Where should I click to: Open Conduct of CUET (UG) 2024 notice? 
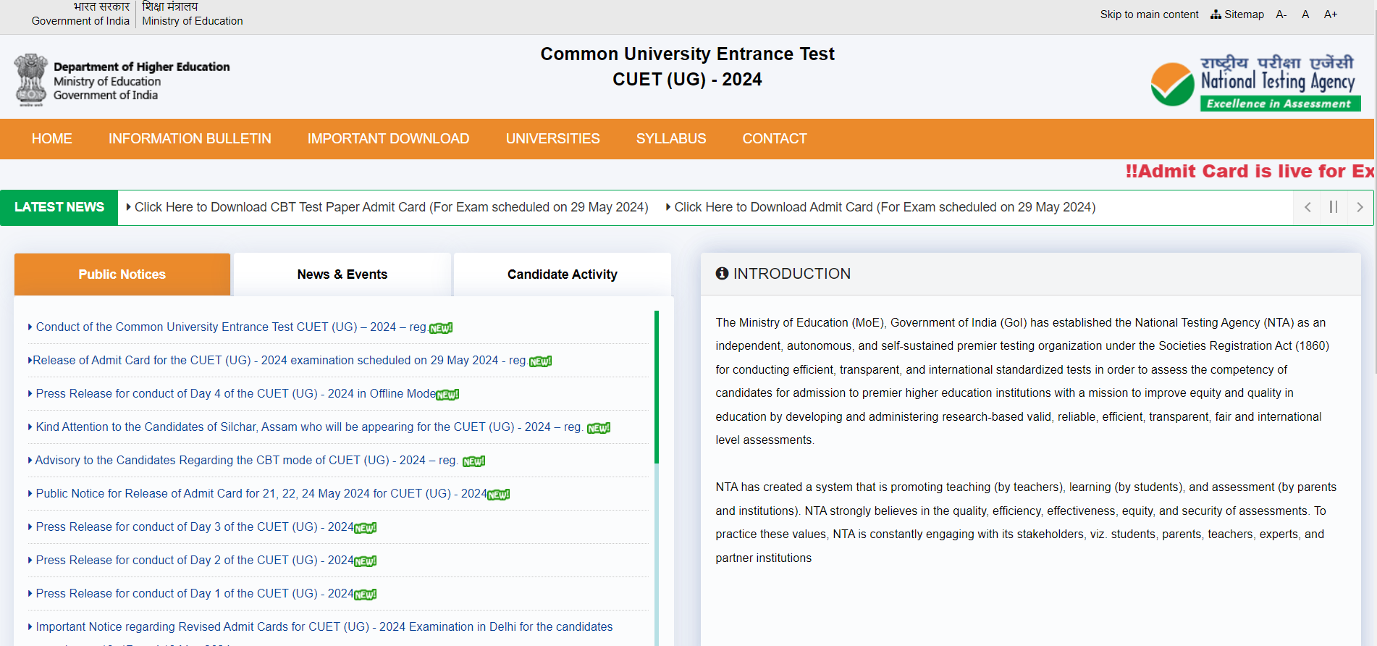click(231, 327)
